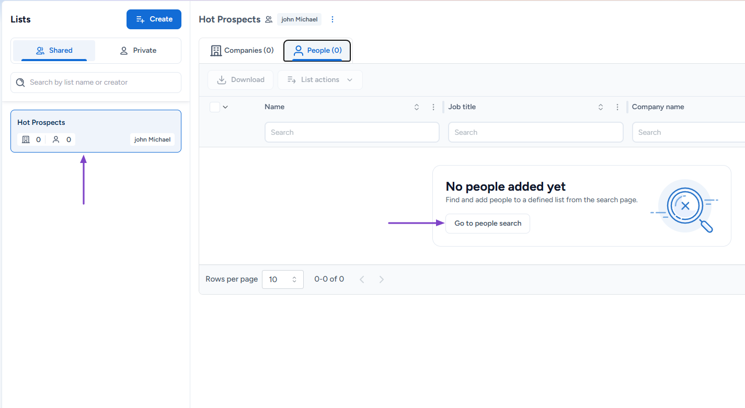Screen dimensions: 745x408
Task: Click the Company name column header
Action: tap(658, 107)
